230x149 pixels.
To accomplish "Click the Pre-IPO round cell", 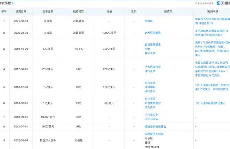I will [78, 49].
